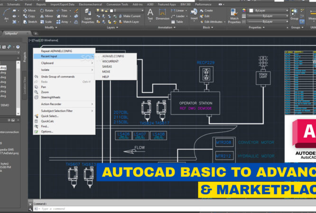Select MOVE recent input

coord(116,71)
